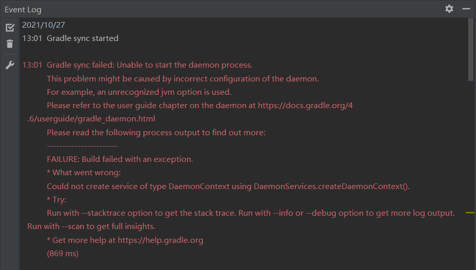Click the 2021/10/27 date header

coord(44,25)
